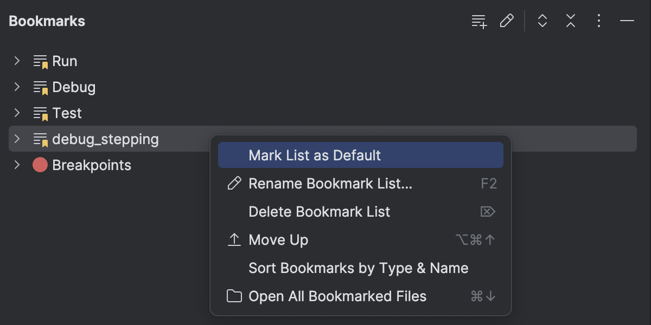
Task: Click the upload arrow icon beside Move Up
Action: tap(234, 239)
